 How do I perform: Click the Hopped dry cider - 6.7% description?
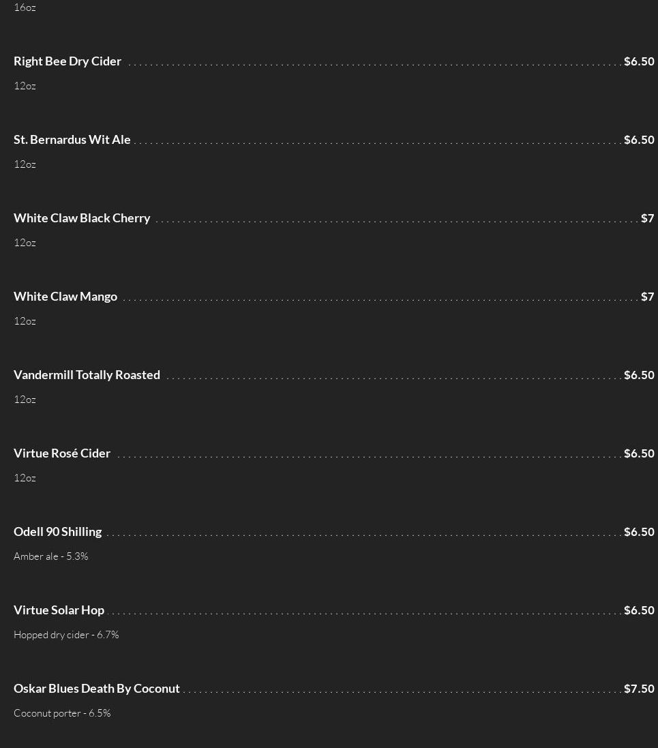(x=66, y=635)
